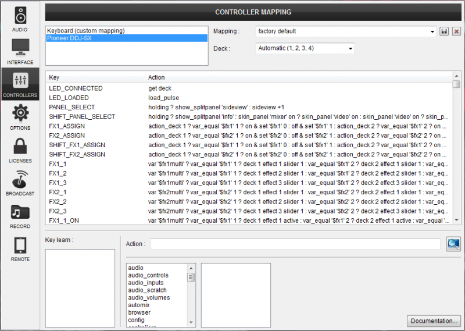Open the Broadcast settings section
This screenshot has width=465, height=331.
(20, 183)
